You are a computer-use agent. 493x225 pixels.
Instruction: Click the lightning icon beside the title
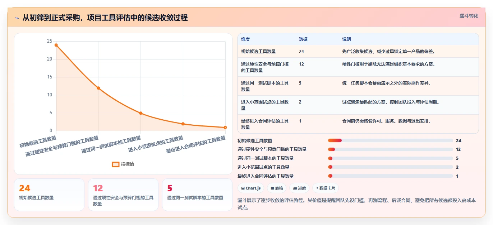pyautogui.click(x=17, y=18)
